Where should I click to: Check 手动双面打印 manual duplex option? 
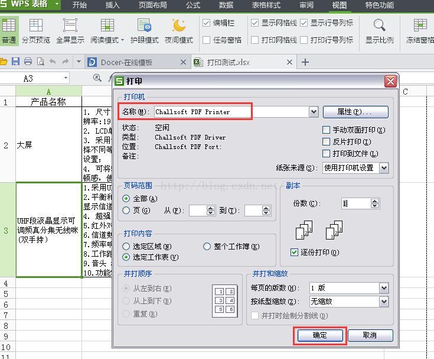point(327,130)
